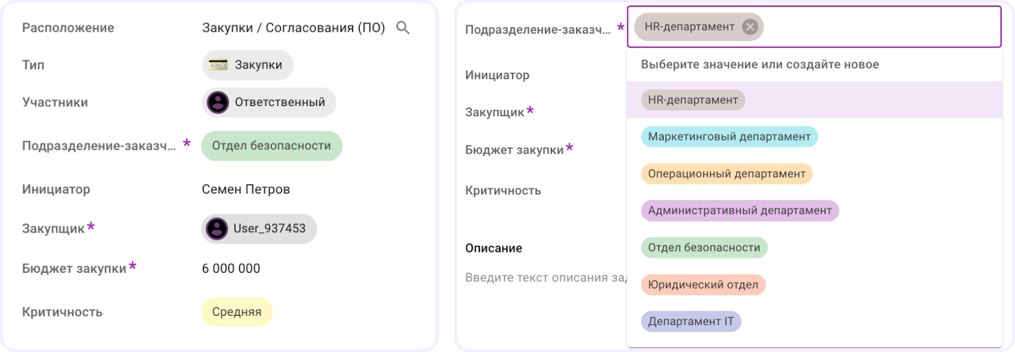Click the avatar icon in the Ответственный chip
The image size is (1015, 352).
(218, 102)
